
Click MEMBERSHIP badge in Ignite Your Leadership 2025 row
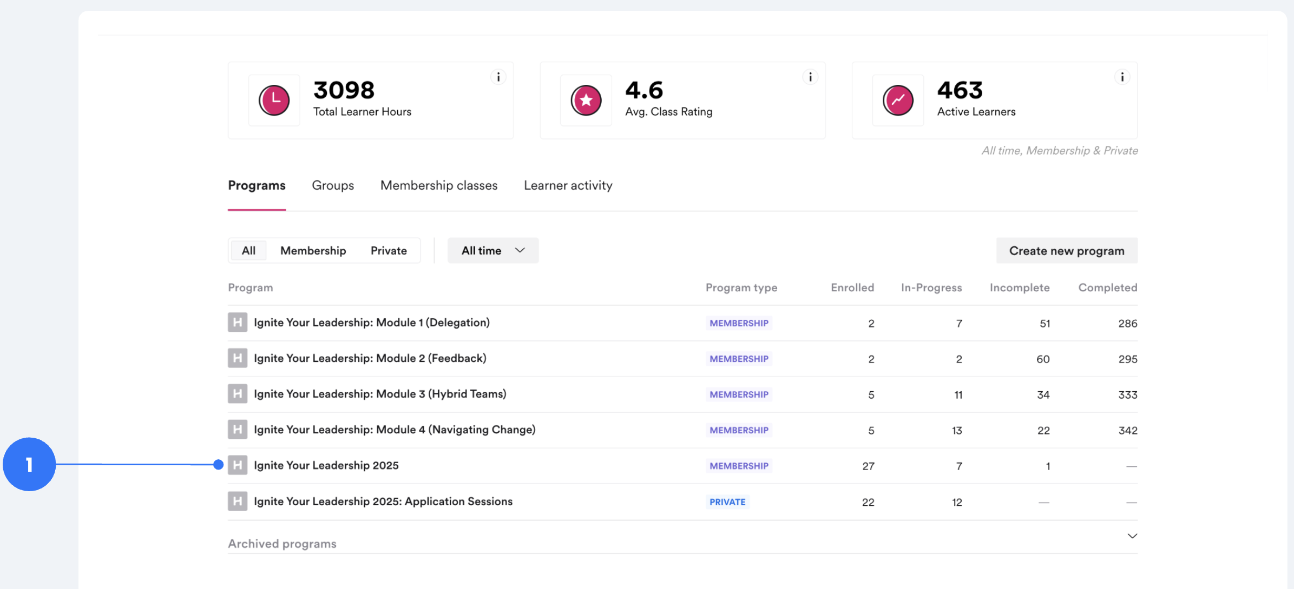pyautogui.click(x=739, y=466)
